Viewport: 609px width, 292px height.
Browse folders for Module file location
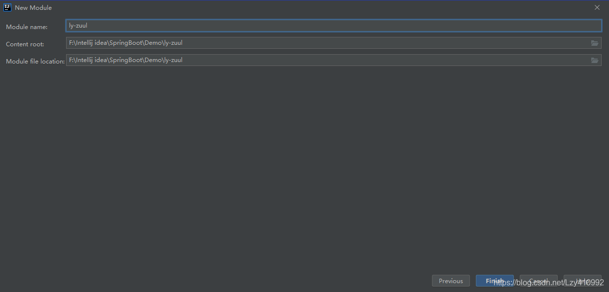click(x=595, y=60)
